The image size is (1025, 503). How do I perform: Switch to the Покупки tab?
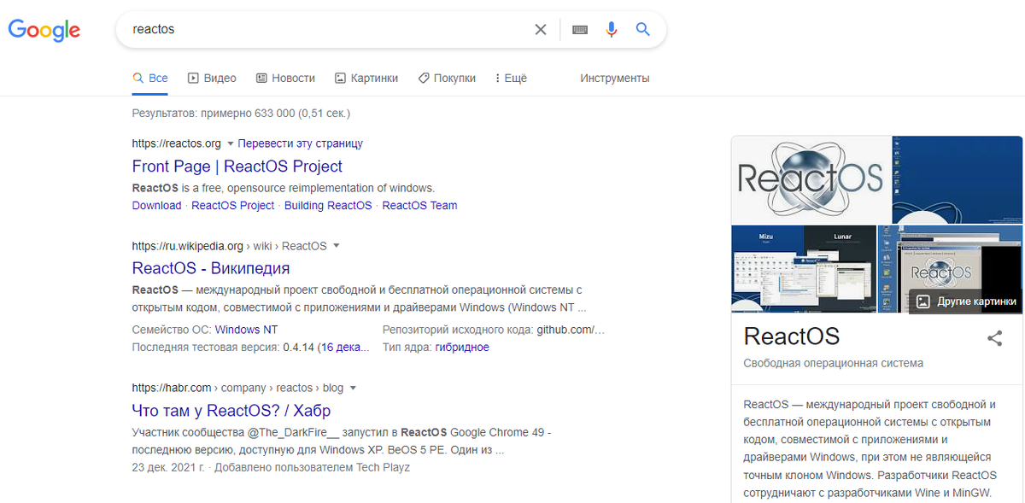(446, 78)
